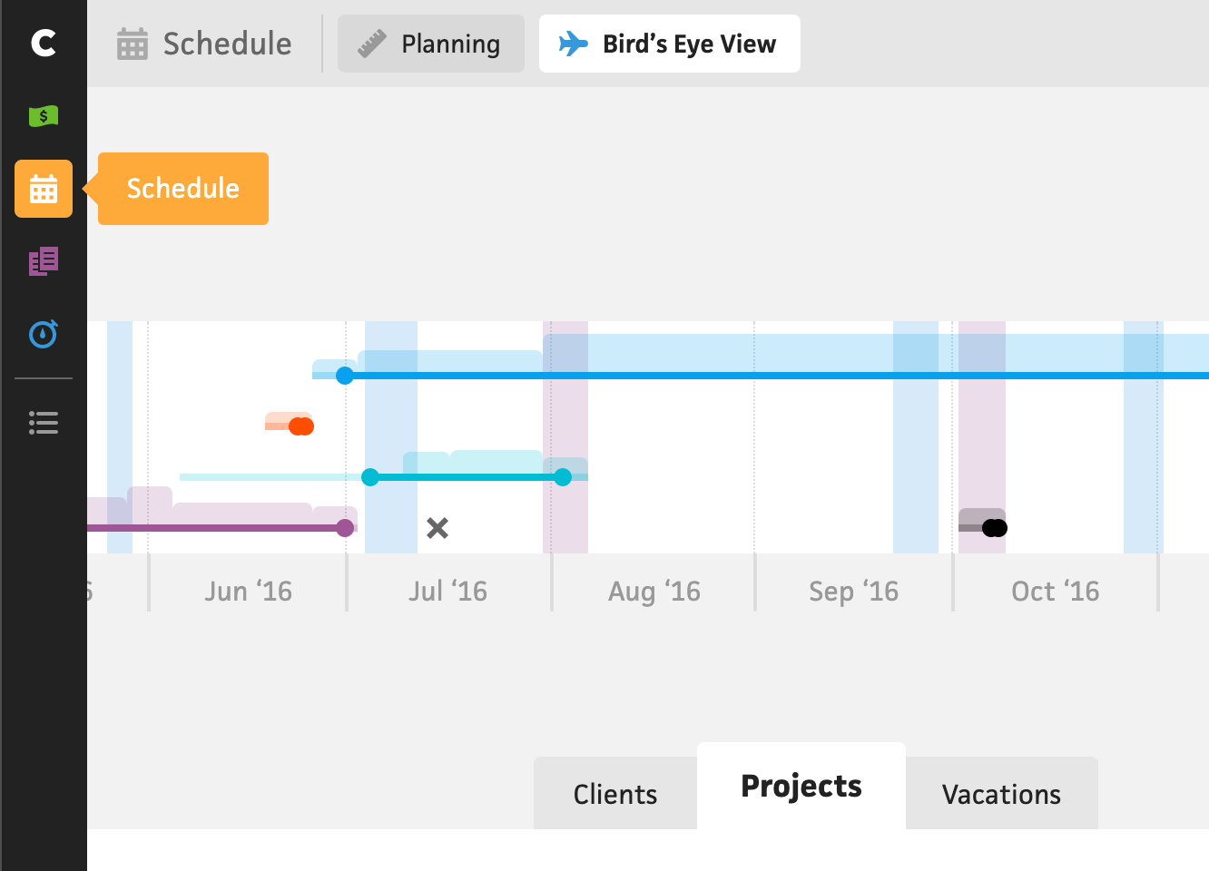Click the Aug '16 month label

tap(654, 592)
